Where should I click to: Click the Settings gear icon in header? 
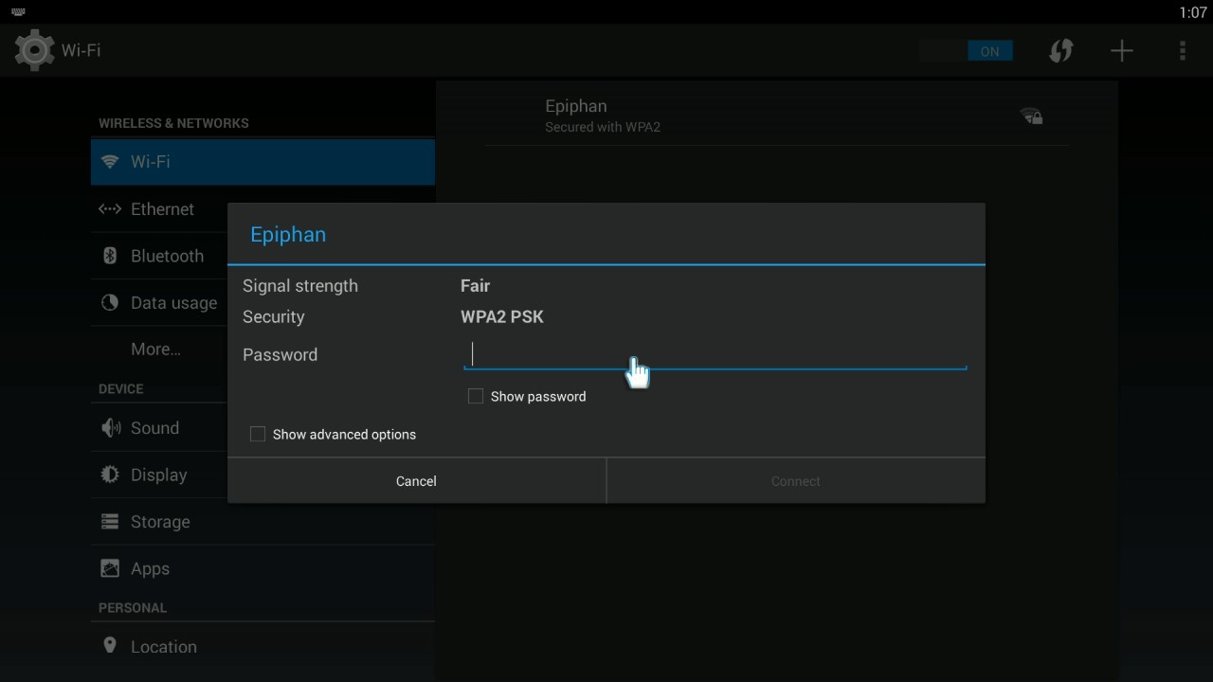(x=35, y=50)
